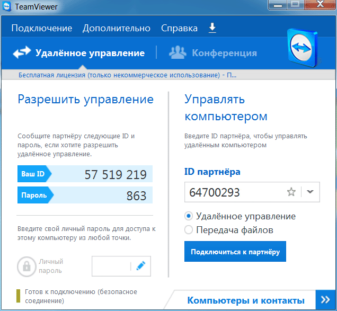The width and height of the screenshot is (337, 311).
Task: Open the Дополнительно menu
Action: (117, 28)
